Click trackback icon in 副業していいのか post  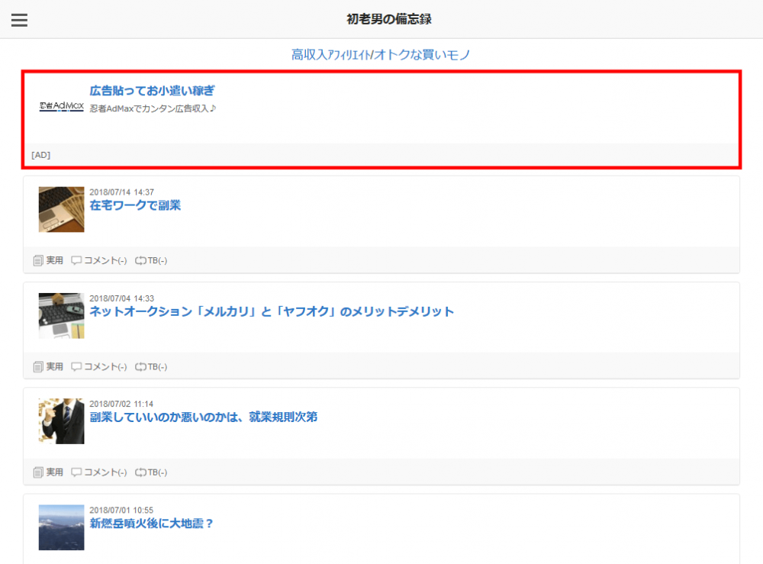tap(140, 472)
